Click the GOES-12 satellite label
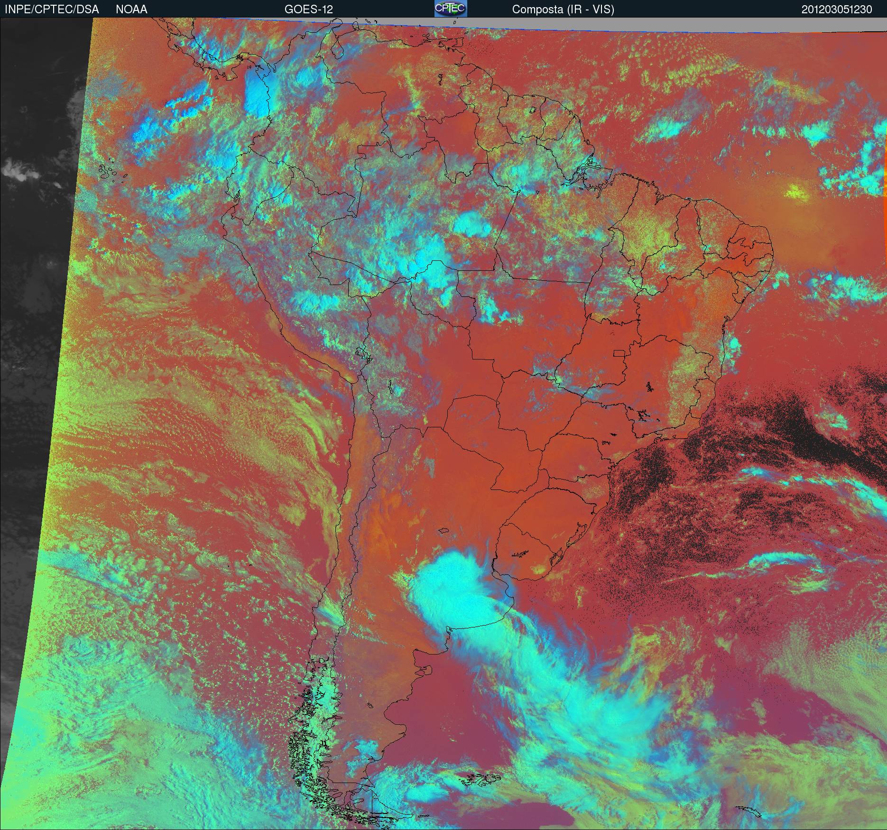The width and height of the screenshot is (887, 830). [308, 9]
